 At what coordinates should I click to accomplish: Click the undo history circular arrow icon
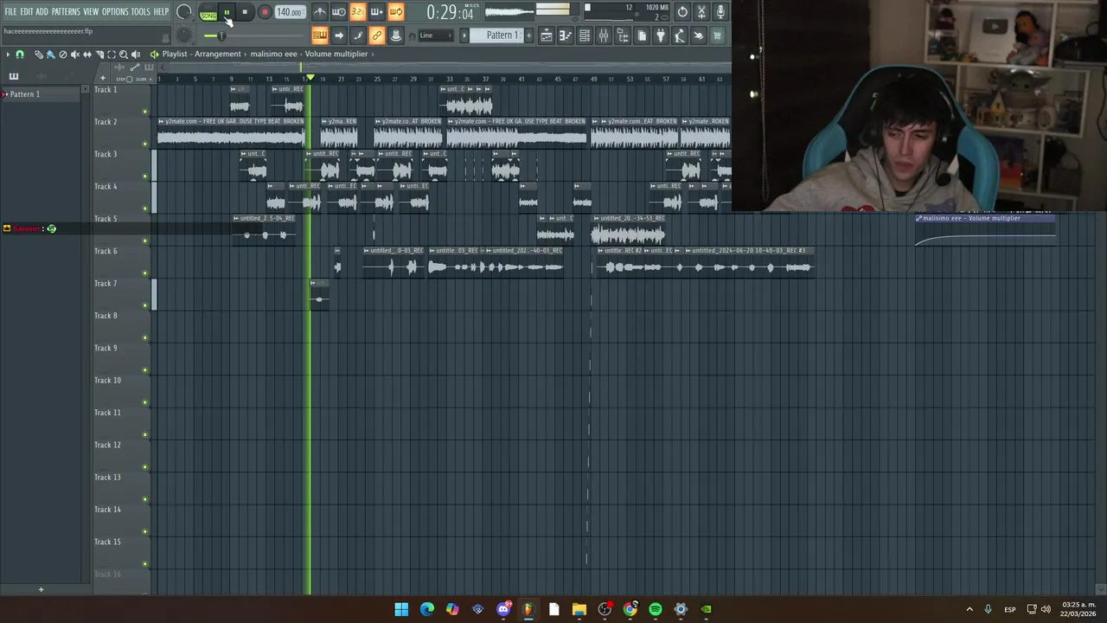[x=682, y=12]
